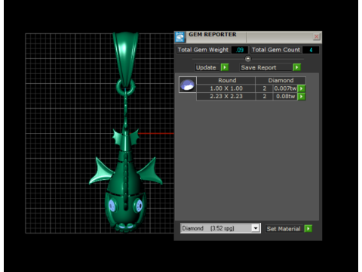Collapse panel using the round arrow handle

tap(248, 59)
